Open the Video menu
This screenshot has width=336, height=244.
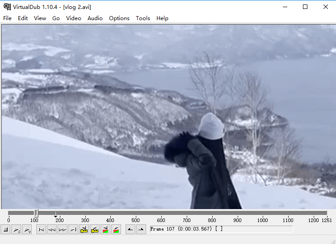74,18
